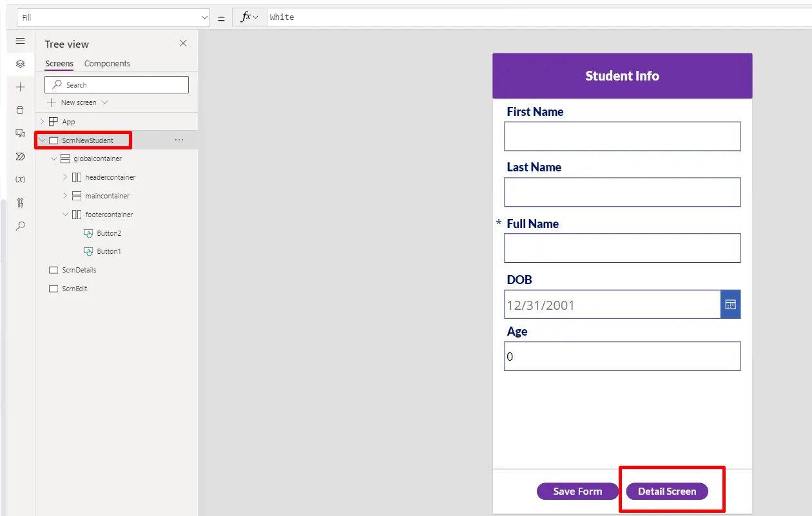Click the Full Name label
The width and height of the screenshot is (812, 516).
(533, 224)
